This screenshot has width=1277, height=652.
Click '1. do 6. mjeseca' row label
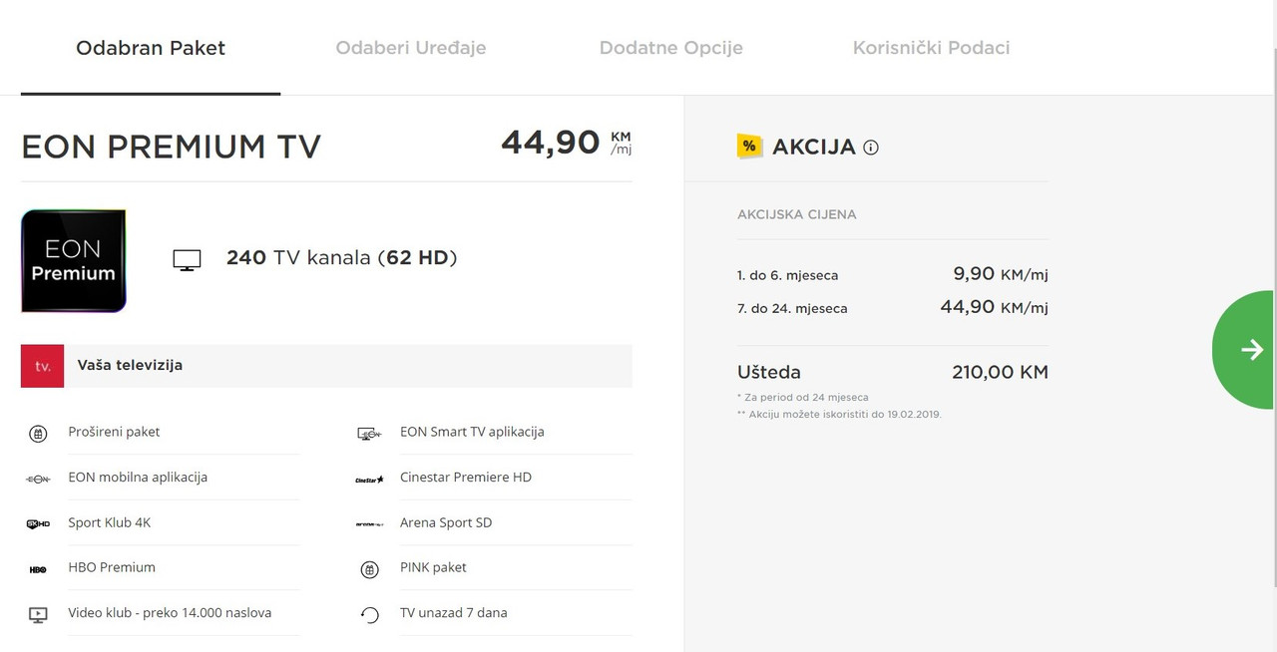pos(787,275)
